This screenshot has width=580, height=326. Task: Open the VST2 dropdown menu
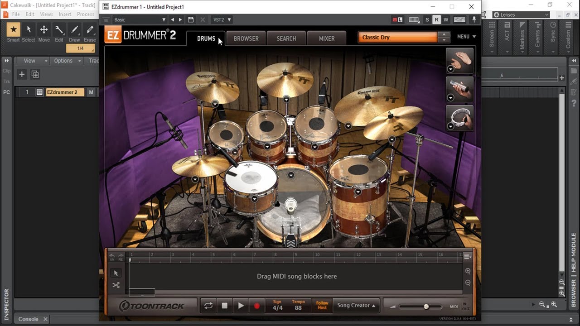click(222, 20)
